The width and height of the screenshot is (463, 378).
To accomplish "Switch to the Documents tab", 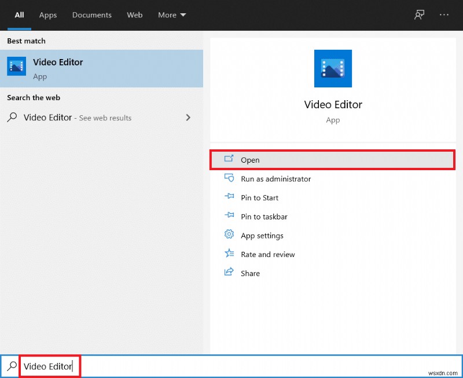I will [91, 15].
